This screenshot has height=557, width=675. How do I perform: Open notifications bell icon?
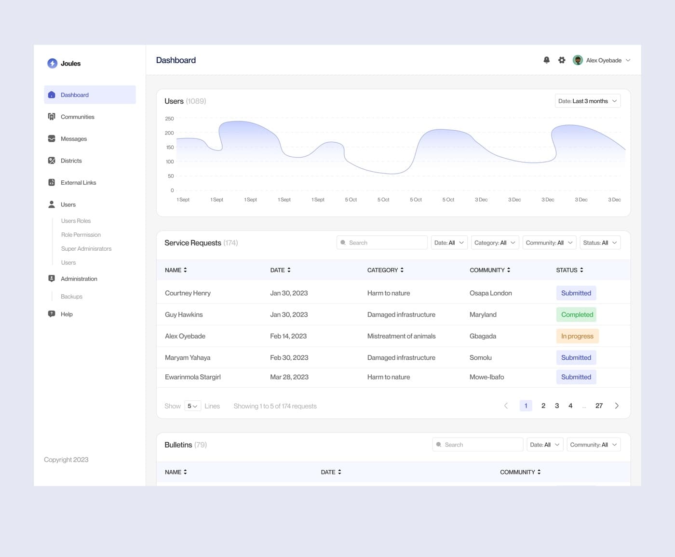[x=546, y=60]
